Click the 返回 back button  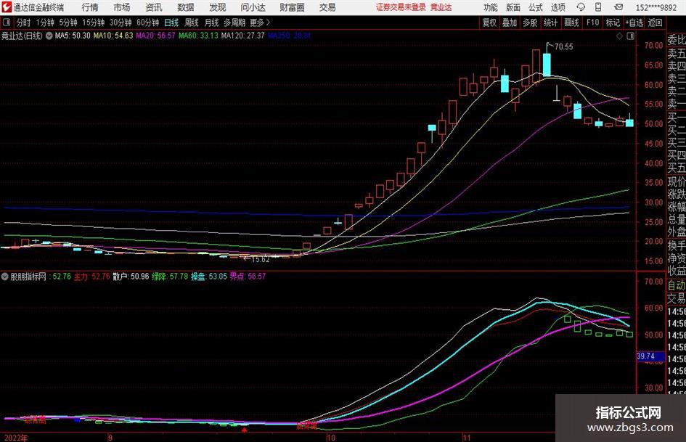point(655,22)
